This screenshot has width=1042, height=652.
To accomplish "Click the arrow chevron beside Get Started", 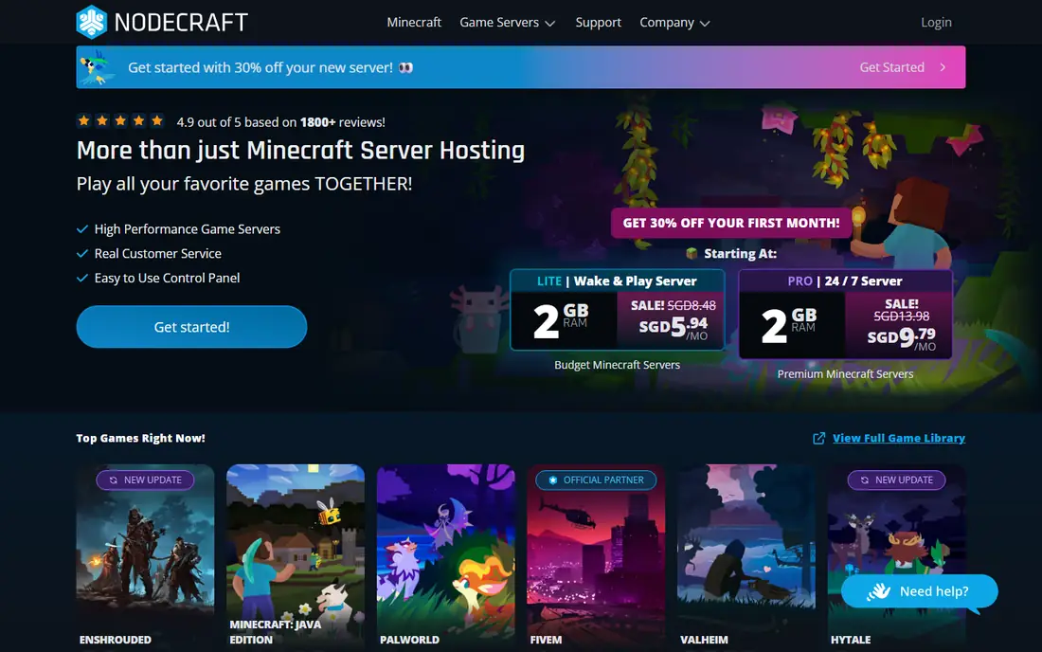I will click(943, 67).
